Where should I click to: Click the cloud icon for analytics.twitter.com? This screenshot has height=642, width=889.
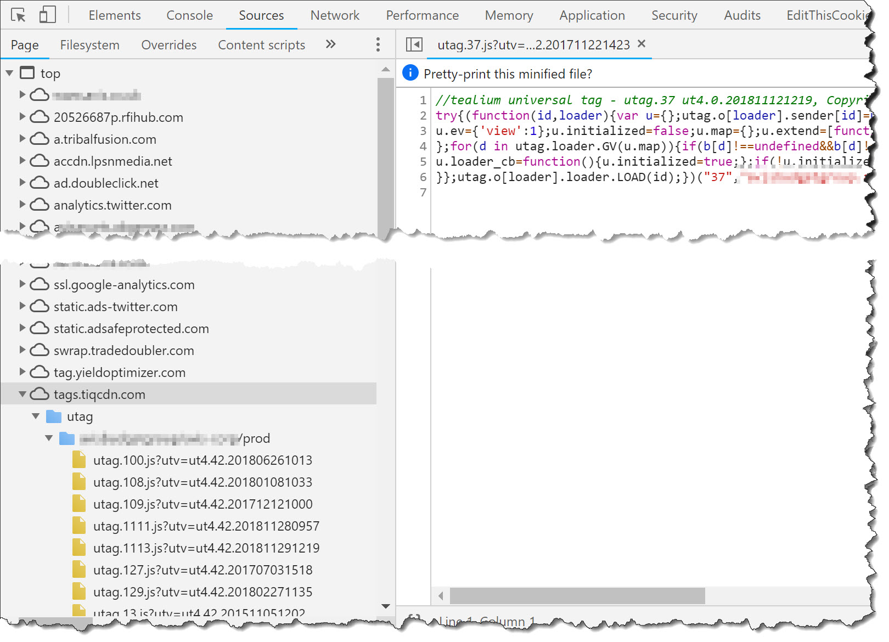tap(40, 205)
